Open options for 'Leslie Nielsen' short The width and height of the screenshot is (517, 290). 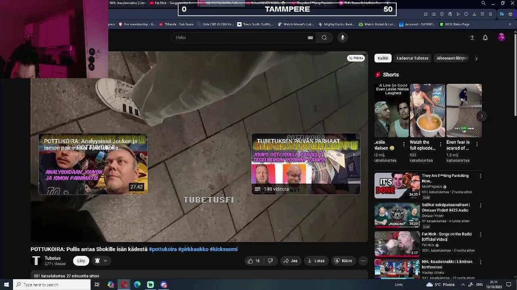404,144
